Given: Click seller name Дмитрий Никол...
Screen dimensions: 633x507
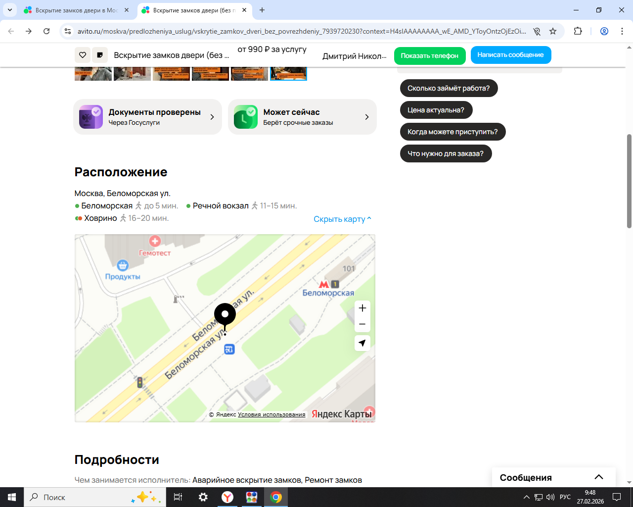Looking at the screenshot, I should (x=355, y=56).
